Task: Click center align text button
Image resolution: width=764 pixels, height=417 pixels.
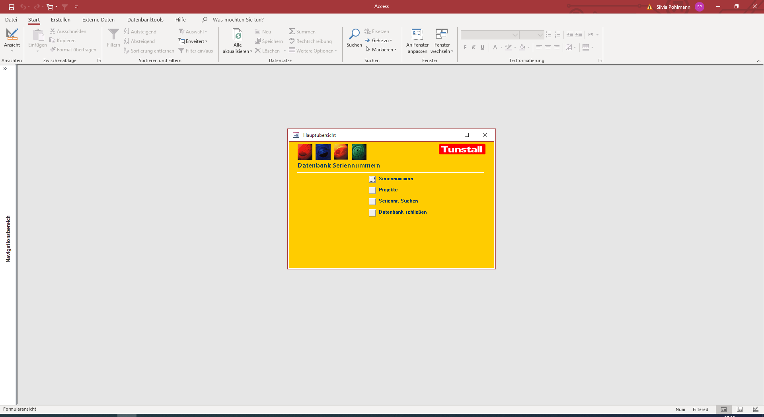Action: coord(548,47)
